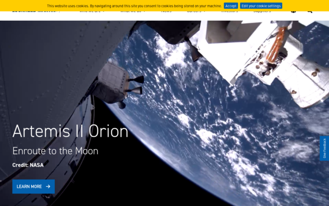Screen dimensions: 329x206
Task: Open the Give Feedback side tab
Action: click(324, 148)
